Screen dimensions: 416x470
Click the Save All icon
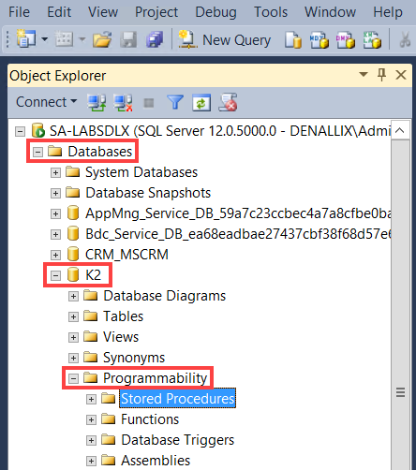(x=155, y=39)
